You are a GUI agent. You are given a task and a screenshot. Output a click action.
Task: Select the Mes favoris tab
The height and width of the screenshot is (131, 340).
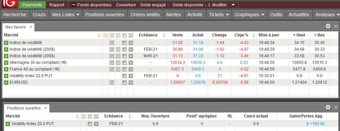15,27
